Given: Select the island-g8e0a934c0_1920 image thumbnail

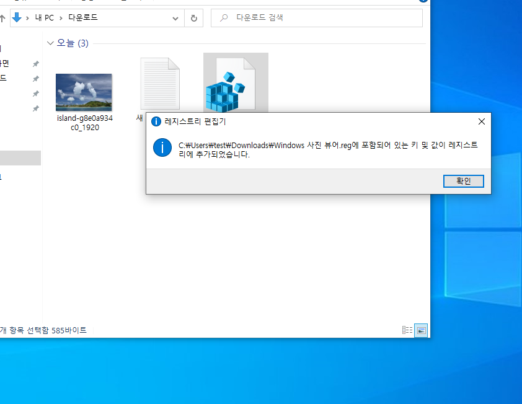Looking at the screenshot, I should tap(84, 92).
